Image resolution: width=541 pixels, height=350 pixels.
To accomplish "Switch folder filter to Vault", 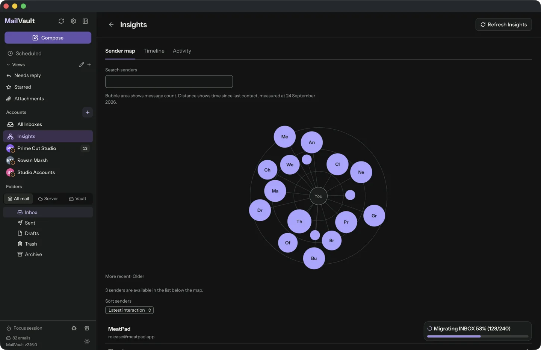I will (x=77, y=199).
